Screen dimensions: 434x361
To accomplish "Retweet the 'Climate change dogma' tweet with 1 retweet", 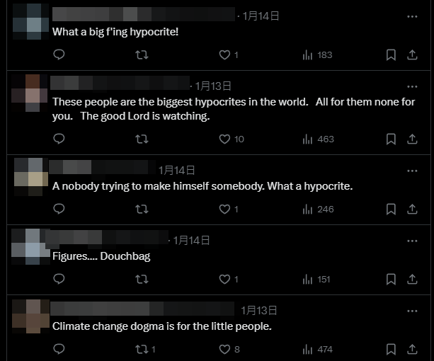I will 144,349.
